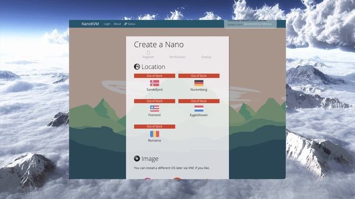Click the disc icon beside Image heading
This screenshot has width=355, height=199.
click(x=137, y=159)
